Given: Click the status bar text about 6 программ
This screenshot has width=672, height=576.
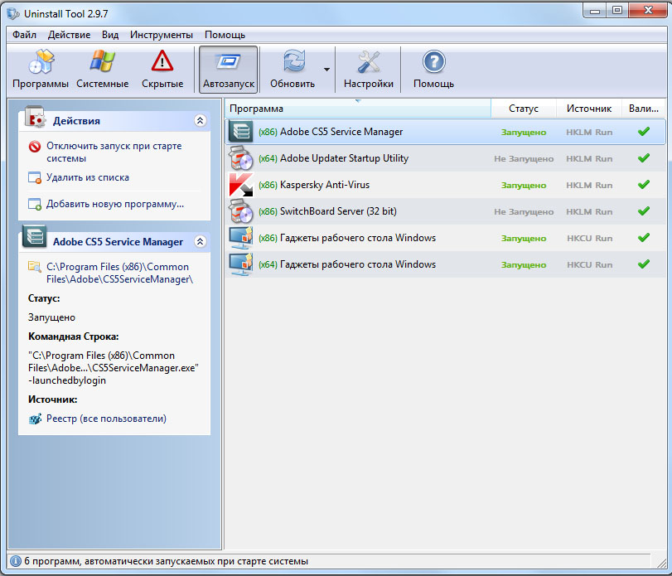Looking at the screenshot, I should [x=167, y=561].
